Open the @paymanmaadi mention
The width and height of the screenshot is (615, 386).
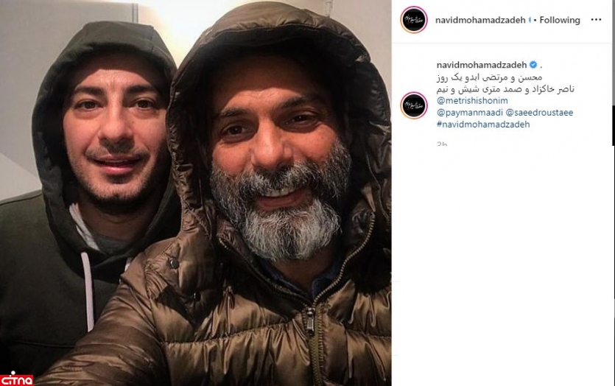pos(469,113)
